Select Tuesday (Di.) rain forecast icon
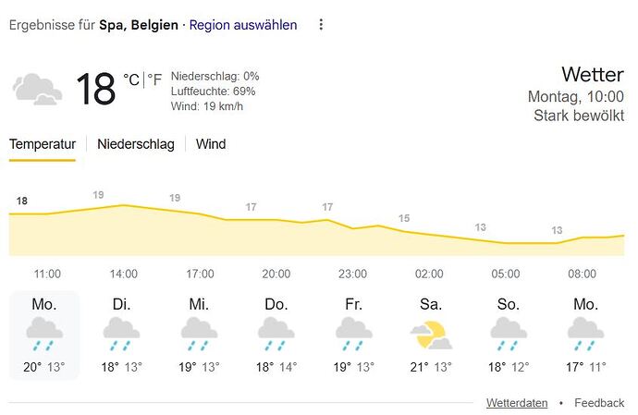 pos(121,334)
